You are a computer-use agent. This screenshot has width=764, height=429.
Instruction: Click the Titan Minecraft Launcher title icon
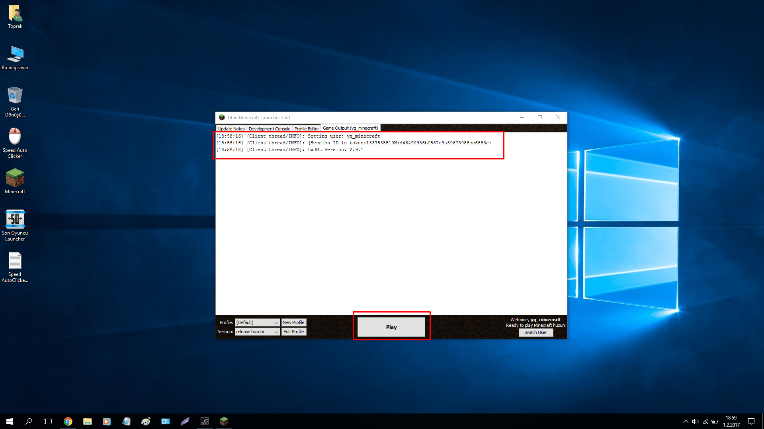(222, 118)
